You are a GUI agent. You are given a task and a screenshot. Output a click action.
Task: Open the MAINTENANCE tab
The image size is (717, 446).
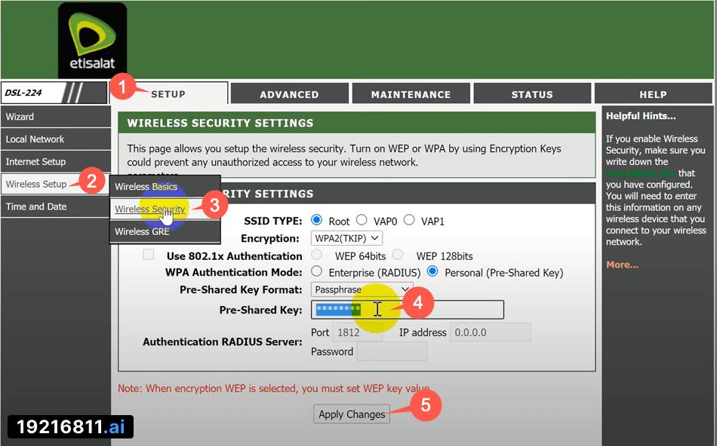[411, 94]
